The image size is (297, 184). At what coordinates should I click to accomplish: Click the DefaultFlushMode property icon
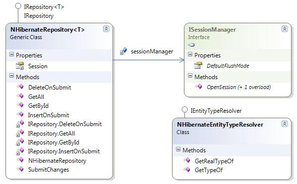click(198, 66)
